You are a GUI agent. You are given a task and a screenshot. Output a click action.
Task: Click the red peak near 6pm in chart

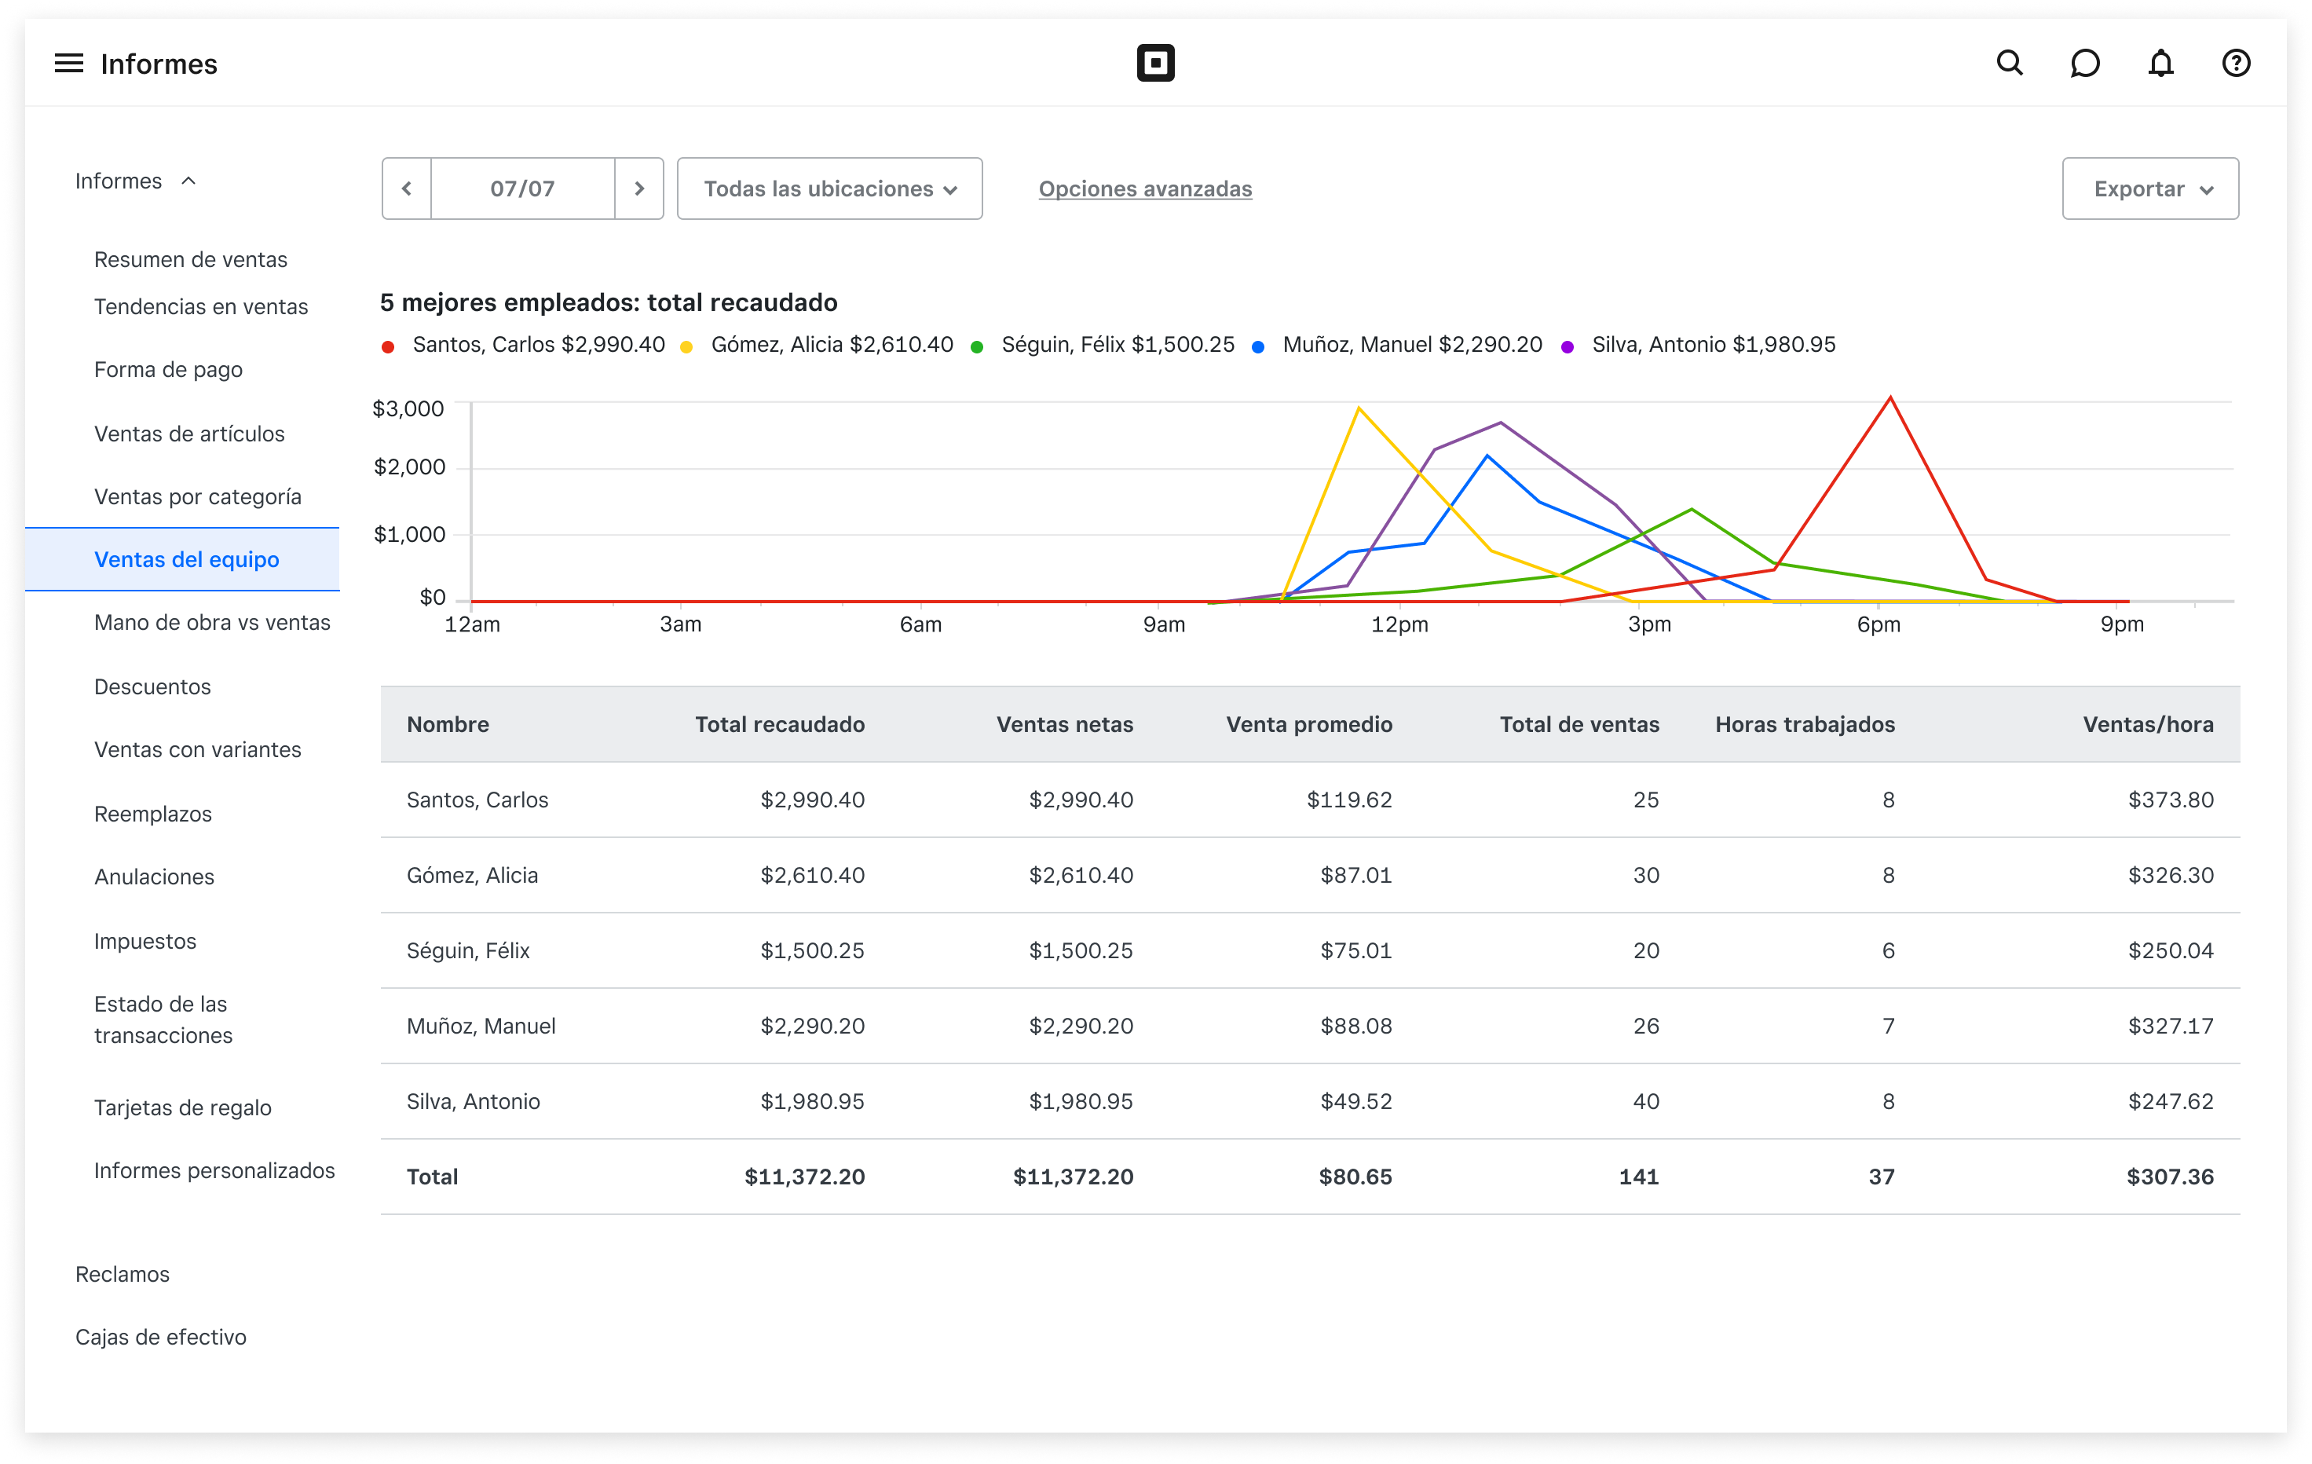click(1889, 397)
